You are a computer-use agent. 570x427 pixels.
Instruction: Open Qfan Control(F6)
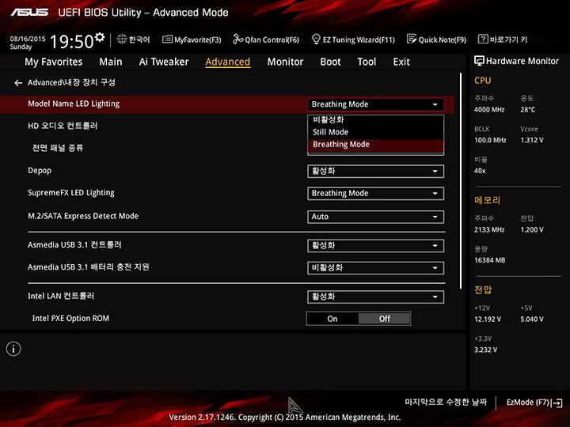[x=266, y=40]
